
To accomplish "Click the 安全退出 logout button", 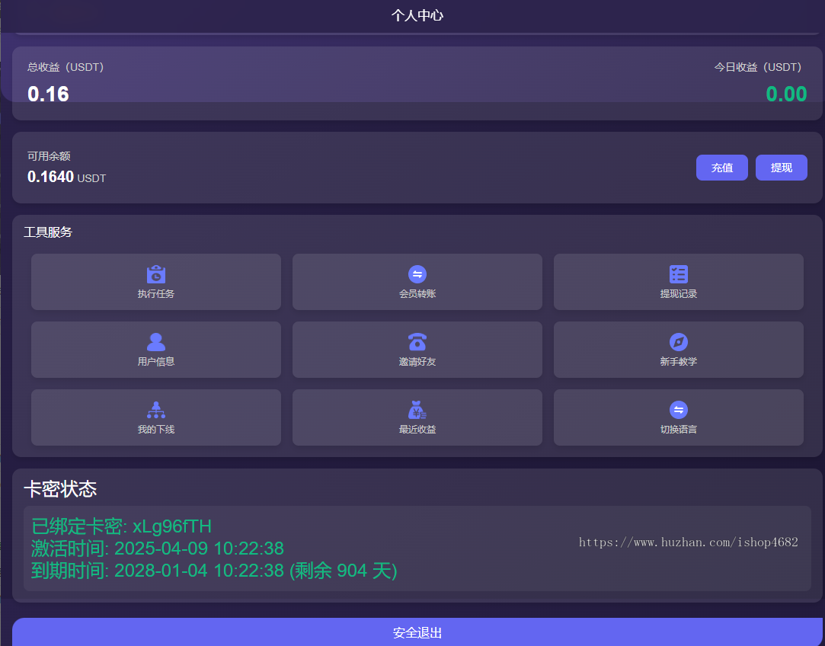I will point(417,632).
